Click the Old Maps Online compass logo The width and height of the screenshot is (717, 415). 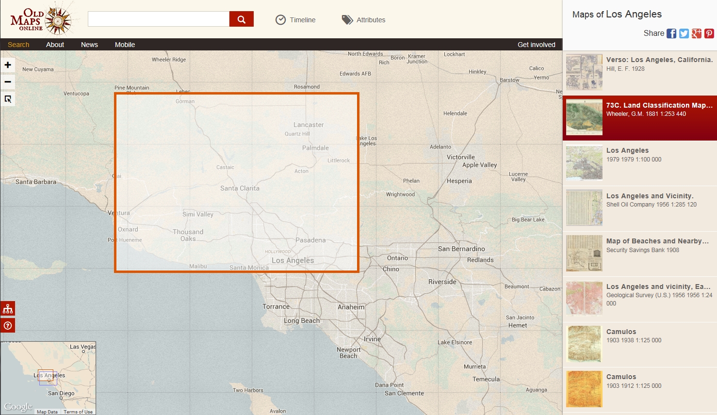click(x=41, y=19)
